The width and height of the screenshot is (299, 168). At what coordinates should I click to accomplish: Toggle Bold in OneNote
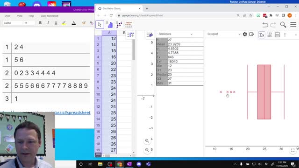(40, 23)
